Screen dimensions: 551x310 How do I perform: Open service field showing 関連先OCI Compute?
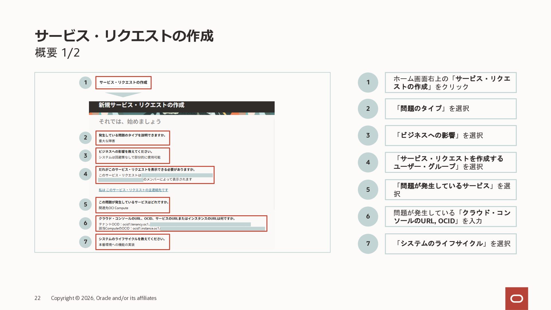point(133,205)
